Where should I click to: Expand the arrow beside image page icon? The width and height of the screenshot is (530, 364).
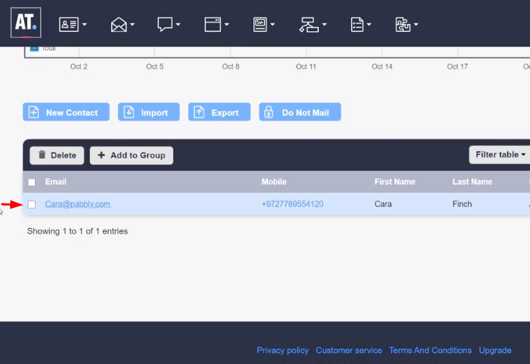click(272, 24)
